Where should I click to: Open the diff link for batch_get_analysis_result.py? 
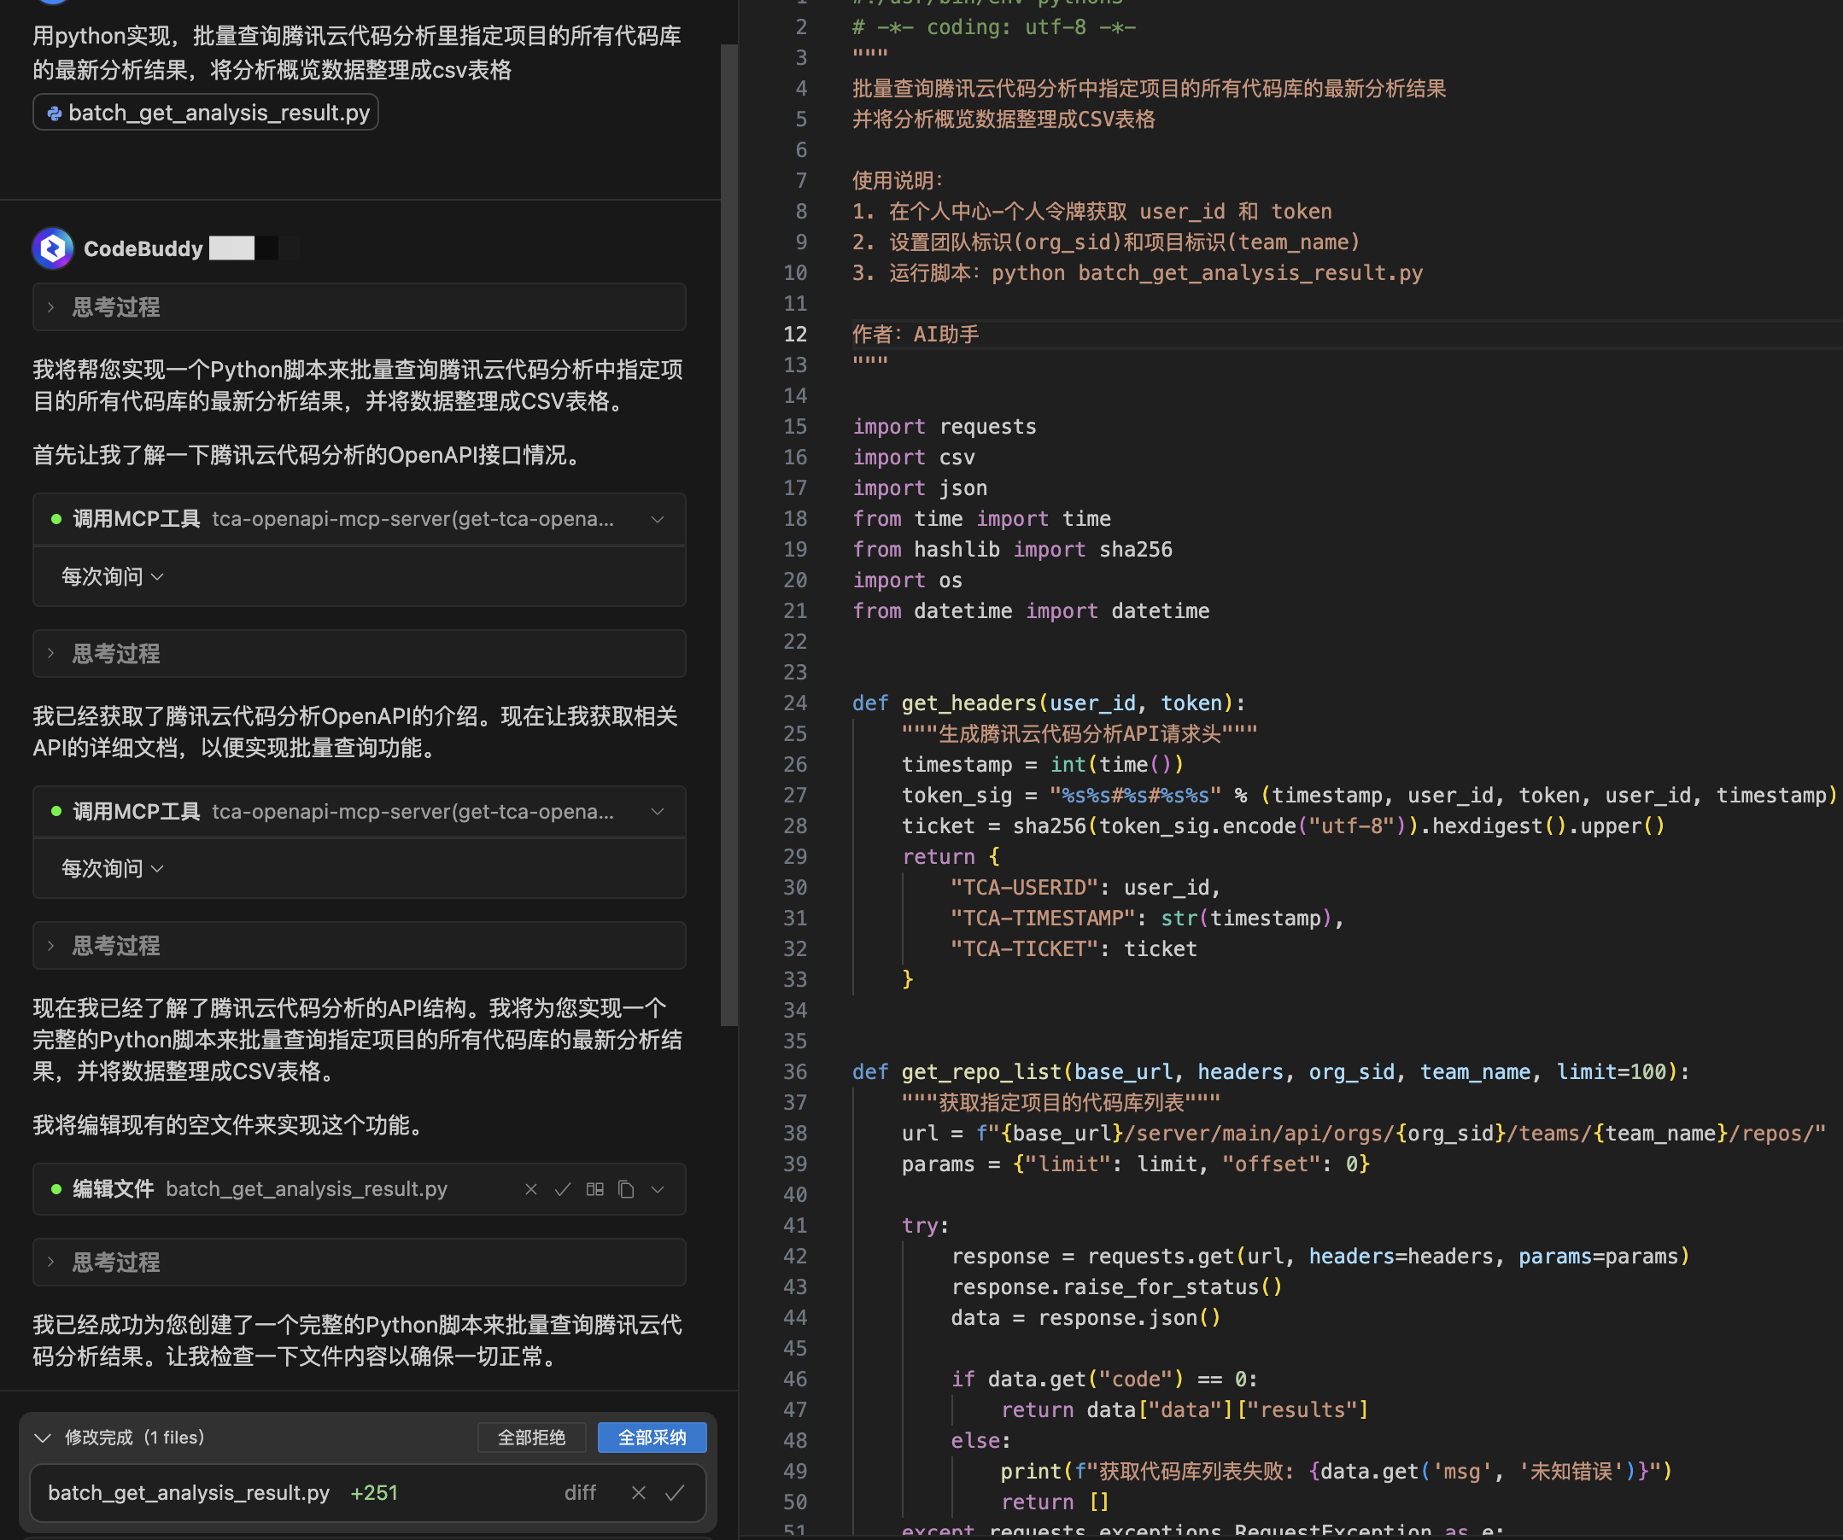(x=580, y=1493)
